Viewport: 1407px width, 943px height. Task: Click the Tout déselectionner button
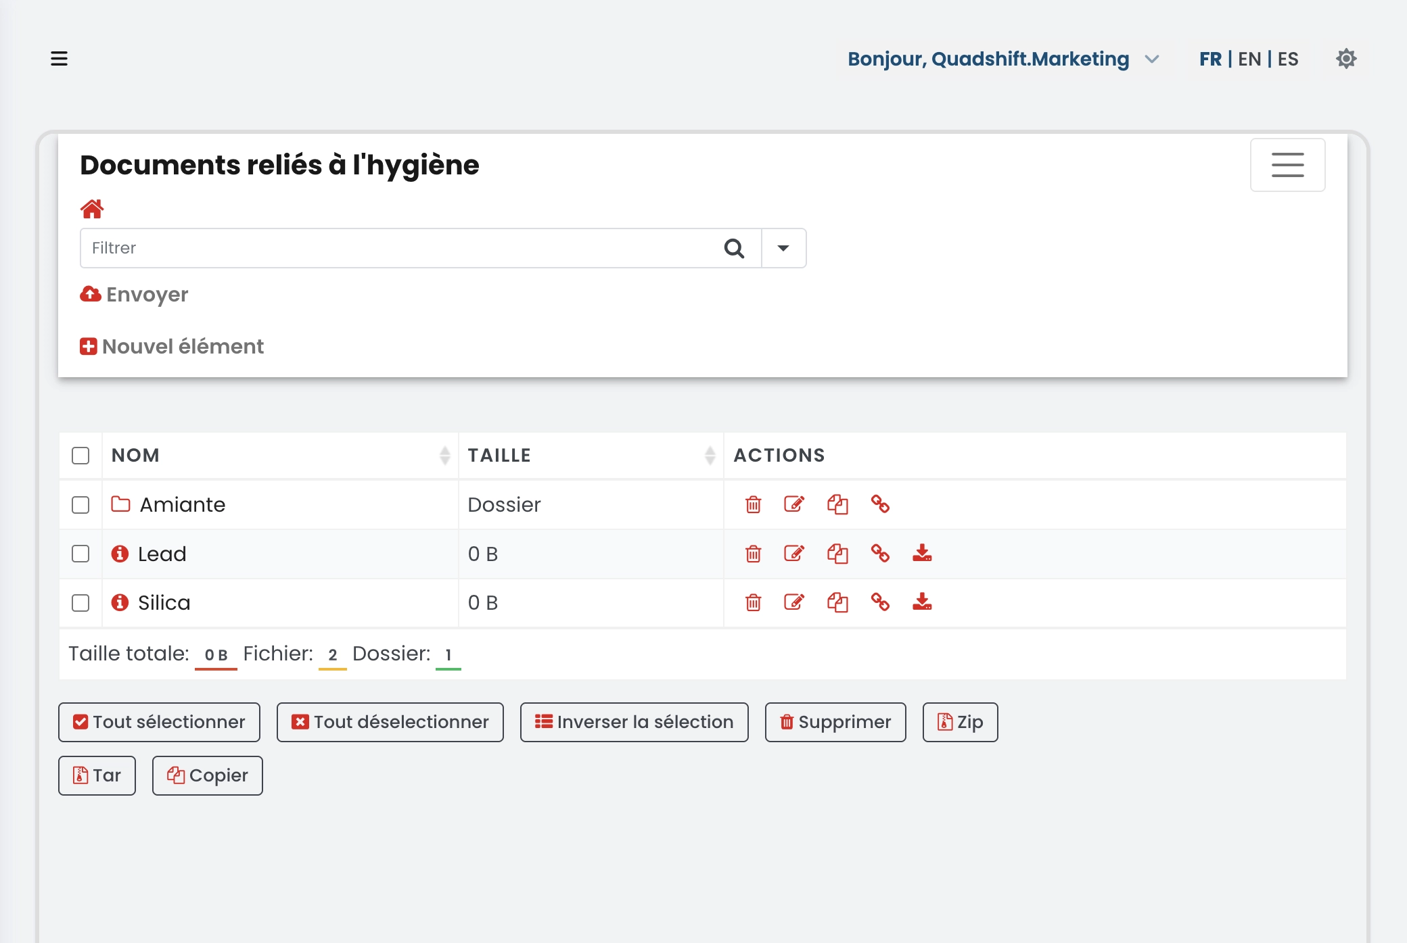390,722
